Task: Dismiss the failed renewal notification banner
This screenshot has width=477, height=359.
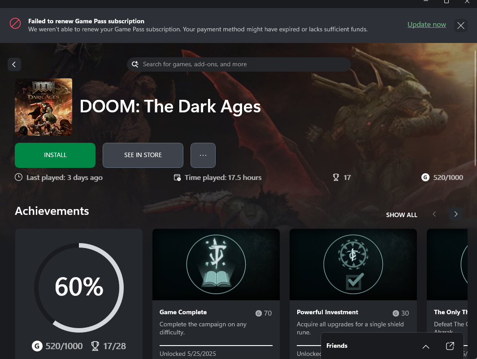Action: (x=460, y=26)
